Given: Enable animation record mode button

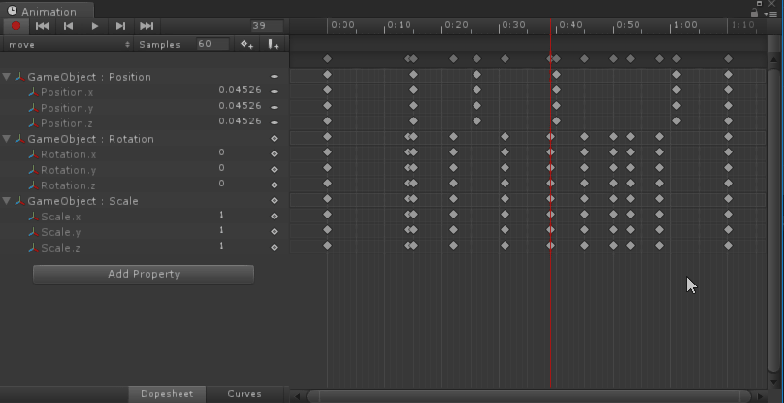Looking at the screenshot, I should 16,26.
